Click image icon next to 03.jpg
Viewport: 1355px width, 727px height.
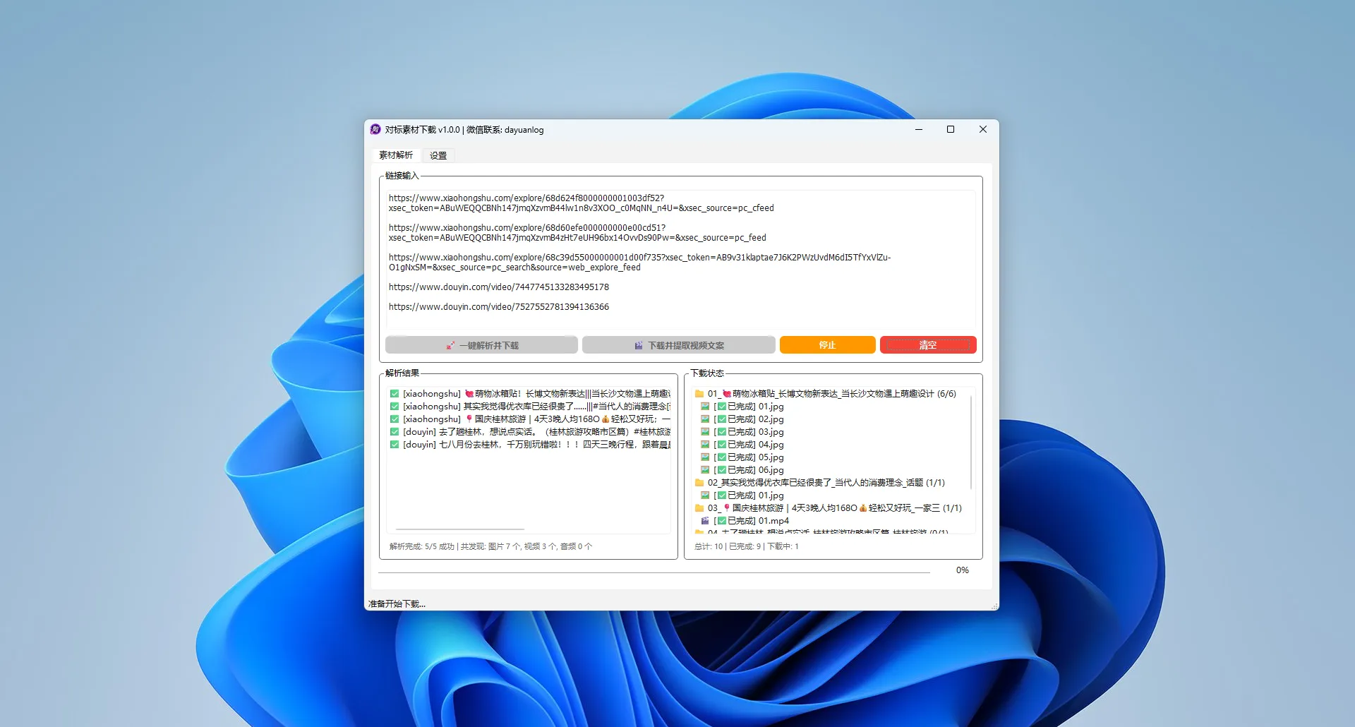pos(705,432)
